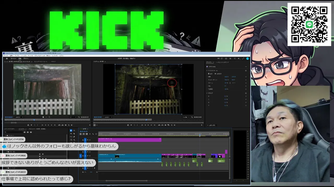Viewport: 334px width, 187px height.
Task: Open Source monitor button editor plus
Action: point(90,125)
